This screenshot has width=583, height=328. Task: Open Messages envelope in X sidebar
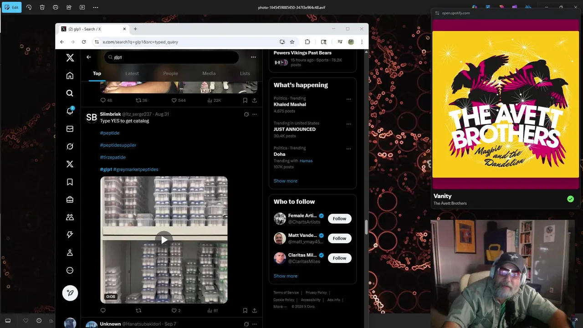pyautogui.click(x=70, y=129)
